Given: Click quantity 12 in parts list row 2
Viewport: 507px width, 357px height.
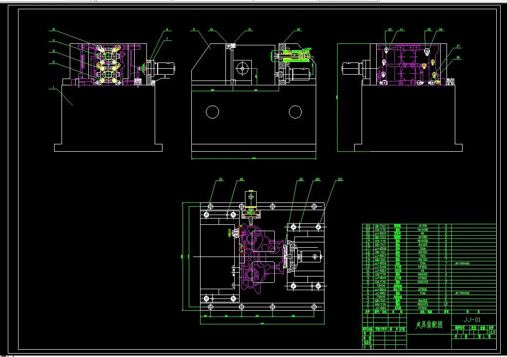Looking at the screenshot, I should [446, 304].
